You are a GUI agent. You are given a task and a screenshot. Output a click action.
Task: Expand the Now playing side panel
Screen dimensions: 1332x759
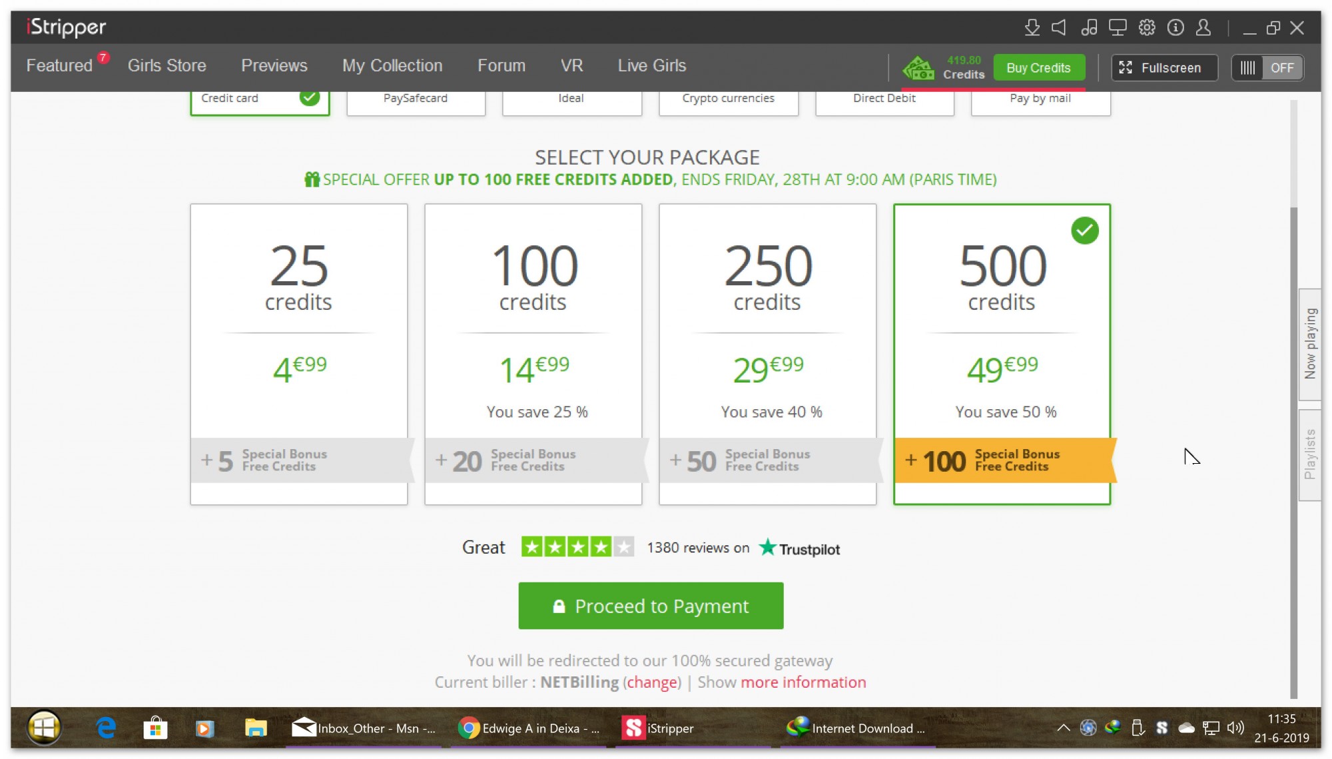pyautogui.click(x=1310, y=344)
